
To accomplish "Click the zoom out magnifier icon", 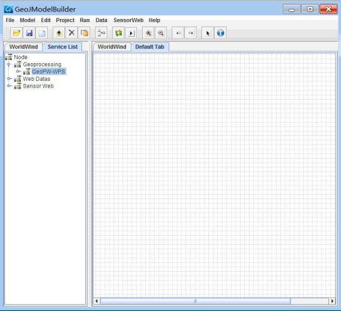I will point(161,33).
